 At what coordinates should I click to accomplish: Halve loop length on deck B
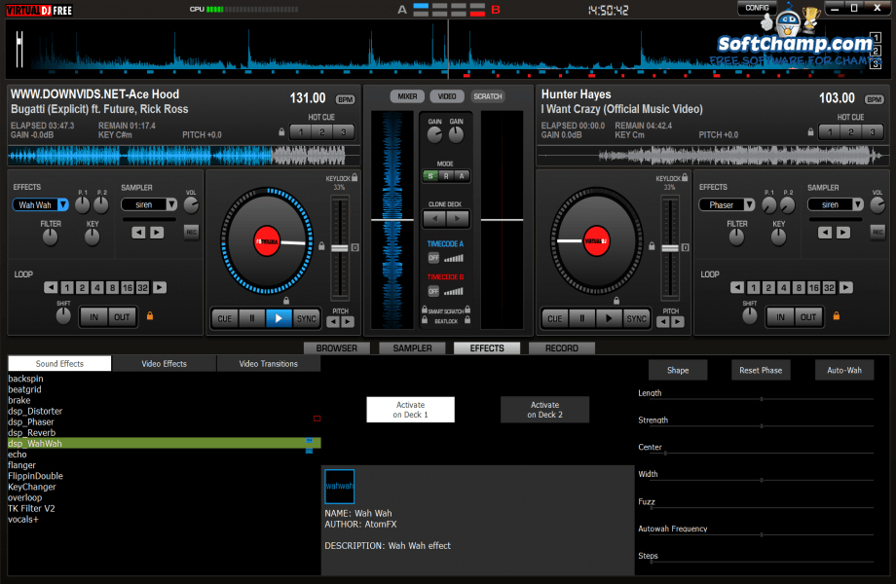(x=737, y=287)
